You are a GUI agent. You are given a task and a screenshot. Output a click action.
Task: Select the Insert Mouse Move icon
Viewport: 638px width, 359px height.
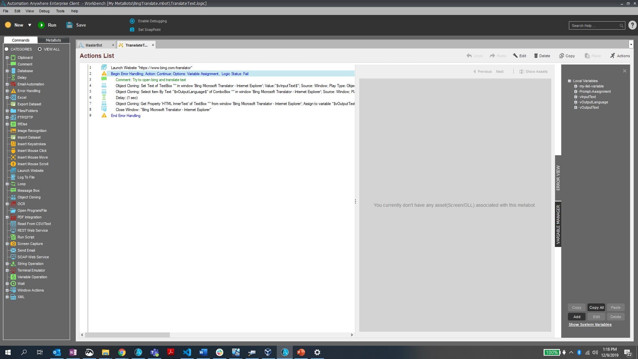click(13, 157)
